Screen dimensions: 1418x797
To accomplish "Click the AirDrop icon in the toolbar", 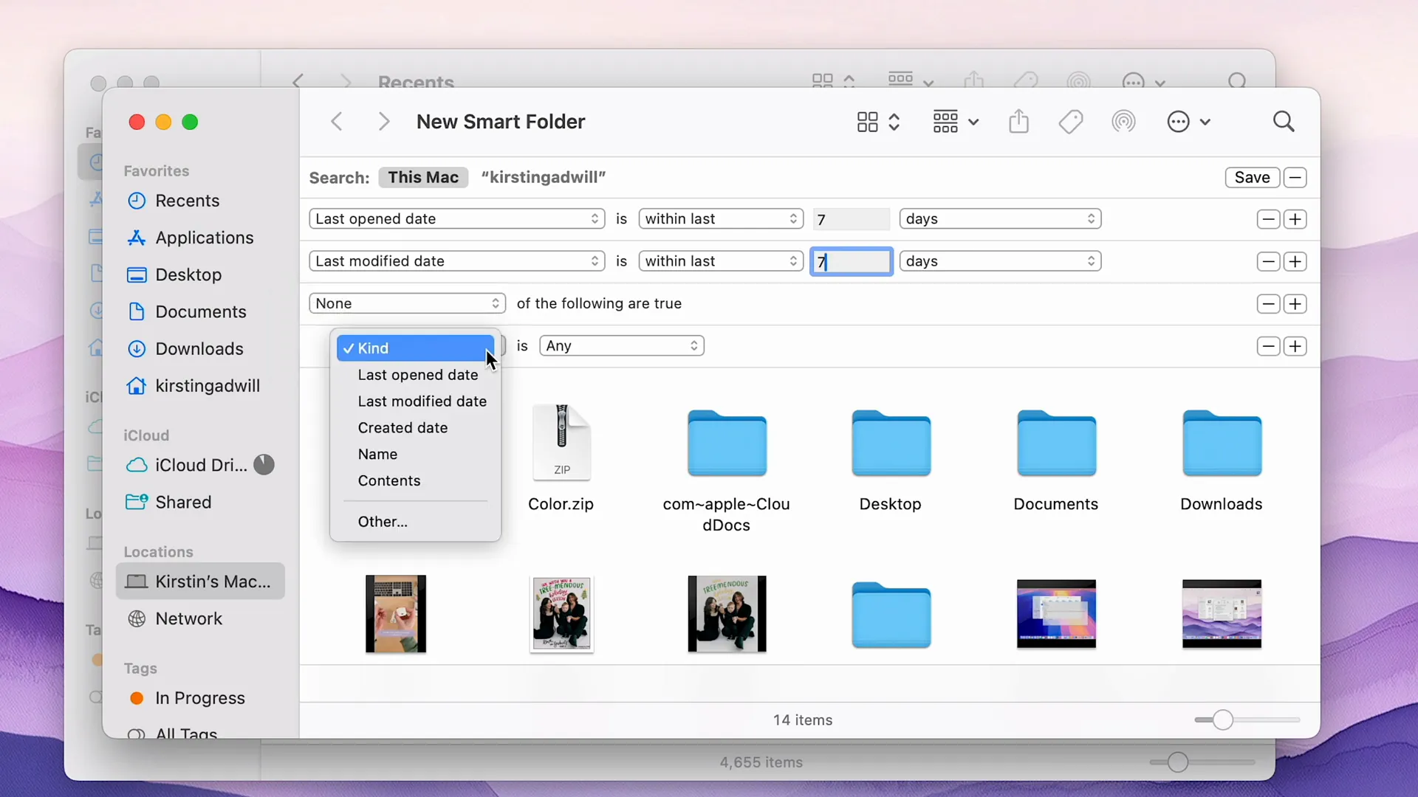I will pos(1123,122).
